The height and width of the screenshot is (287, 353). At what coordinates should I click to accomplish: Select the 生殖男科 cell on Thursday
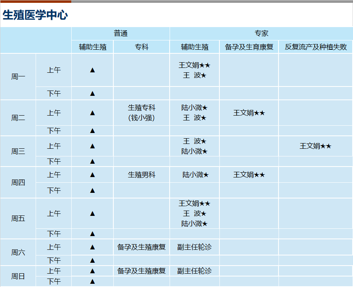(x=142, y=175)
